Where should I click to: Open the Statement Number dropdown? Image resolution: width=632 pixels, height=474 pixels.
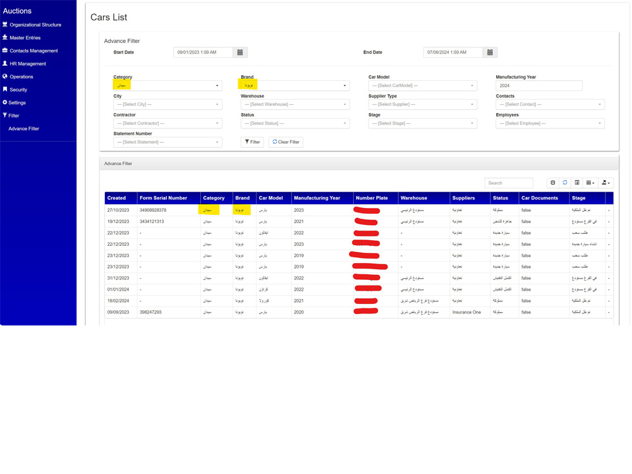pyautogui.click(x=167, y=142)
